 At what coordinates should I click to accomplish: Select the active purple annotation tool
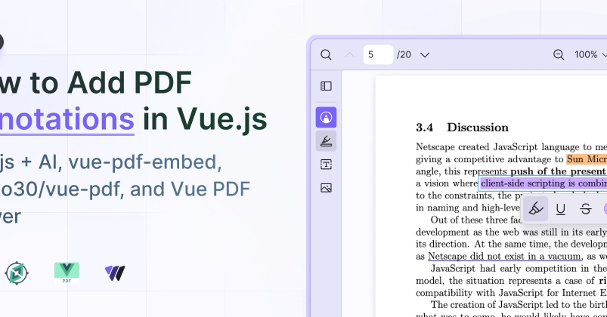click(x=326, y=117)
